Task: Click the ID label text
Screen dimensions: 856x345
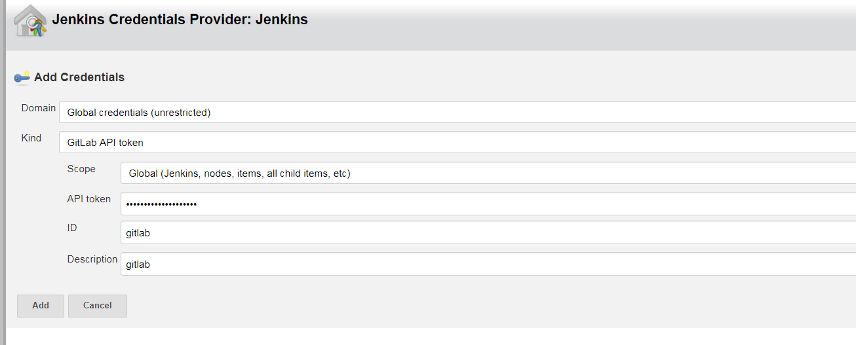Action: (72, 228)
